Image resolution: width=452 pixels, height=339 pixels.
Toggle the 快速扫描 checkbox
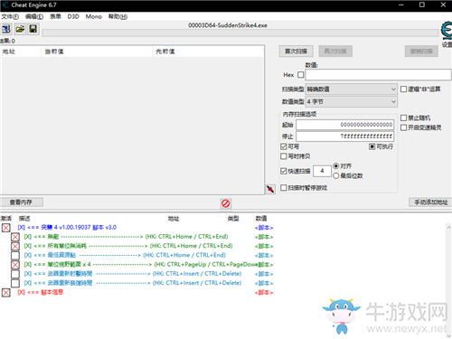pos(283,171)
